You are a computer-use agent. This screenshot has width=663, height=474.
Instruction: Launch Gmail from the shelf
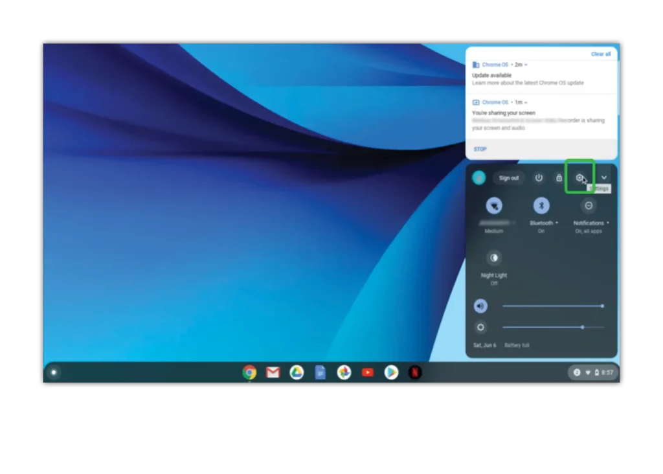click(x=273, y=372)
